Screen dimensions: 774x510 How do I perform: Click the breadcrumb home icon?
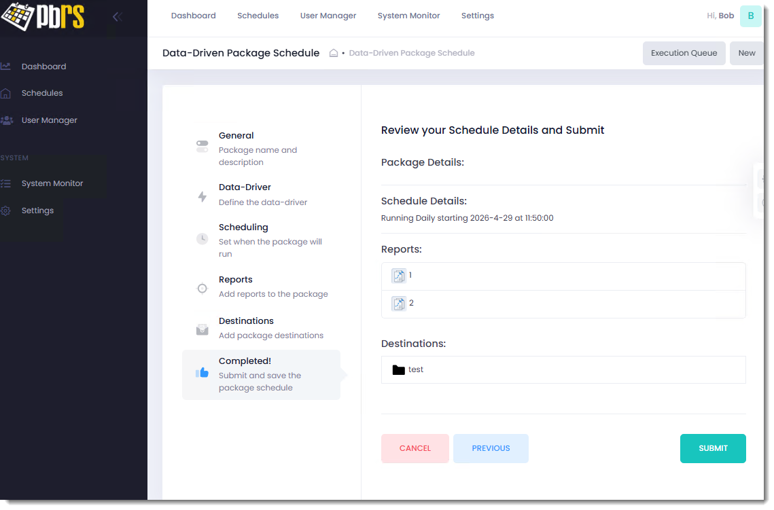[x=334, y=53]
